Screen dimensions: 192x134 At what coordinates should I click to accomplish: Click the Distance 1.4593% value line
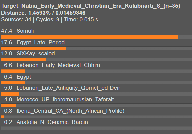[x=43, y=13]
